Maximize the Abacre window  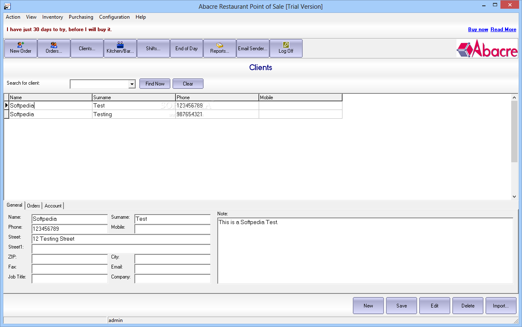[x=495, y=6]
